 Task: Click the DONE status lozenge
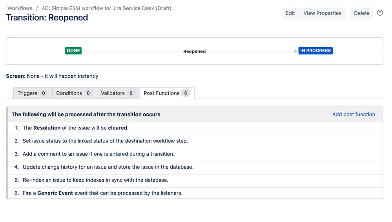click(73, 51)
